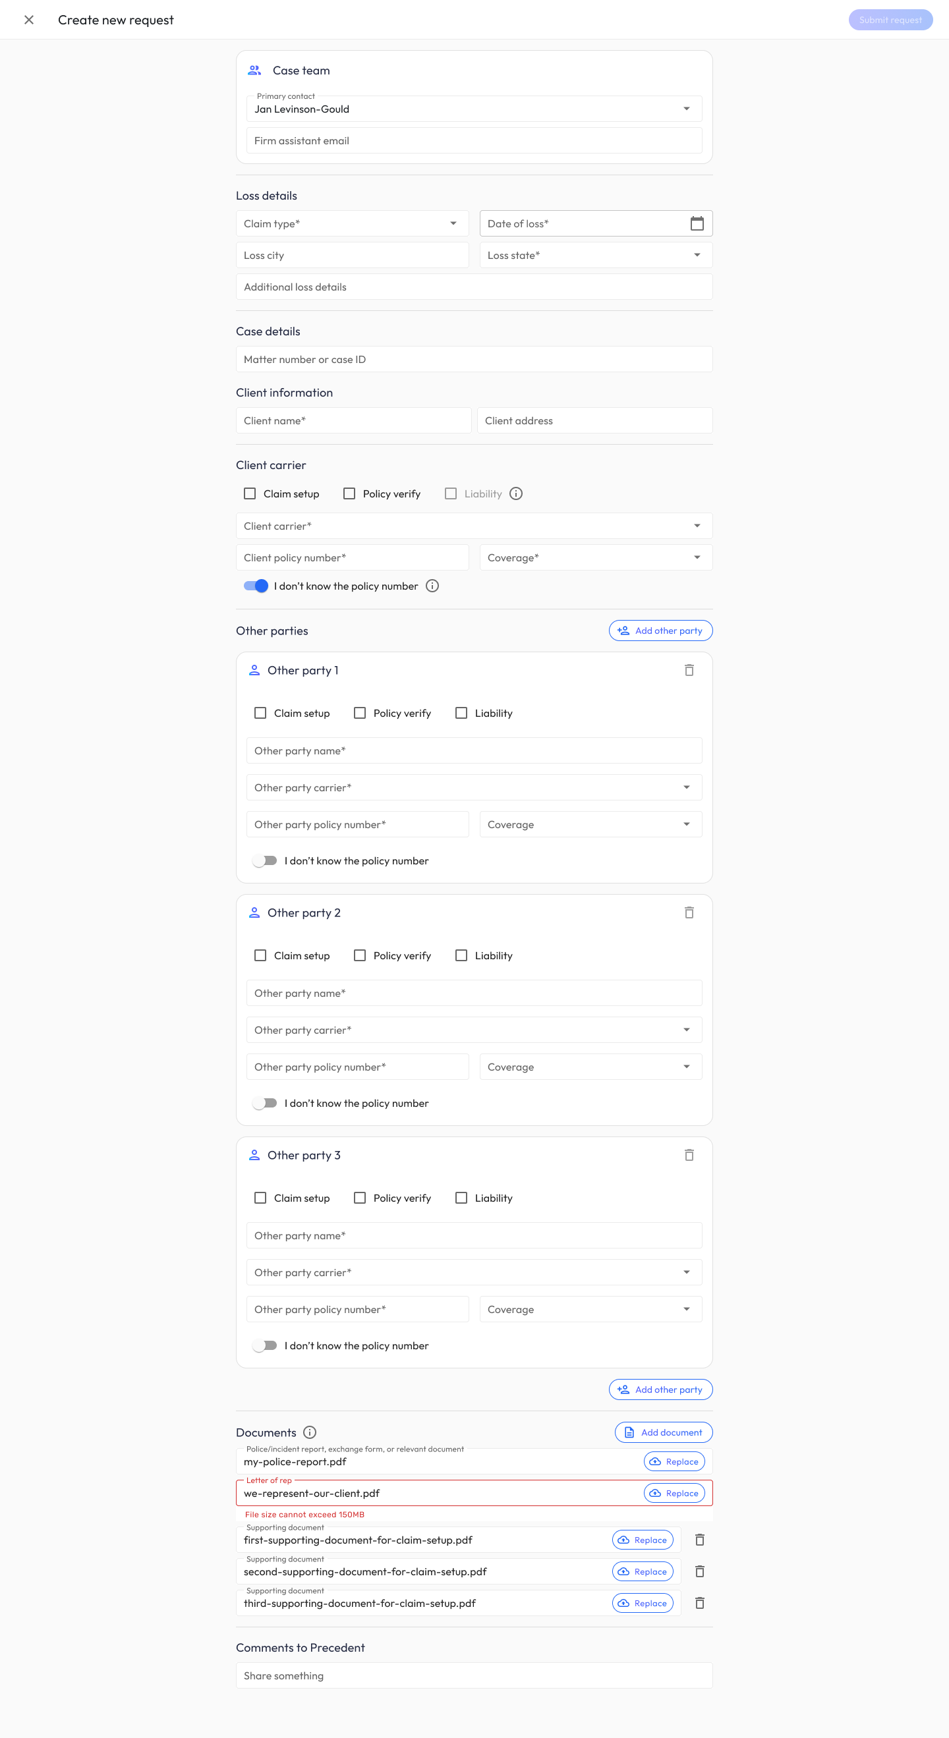Delete Other party 3 with trash icon

(689, 1155)
